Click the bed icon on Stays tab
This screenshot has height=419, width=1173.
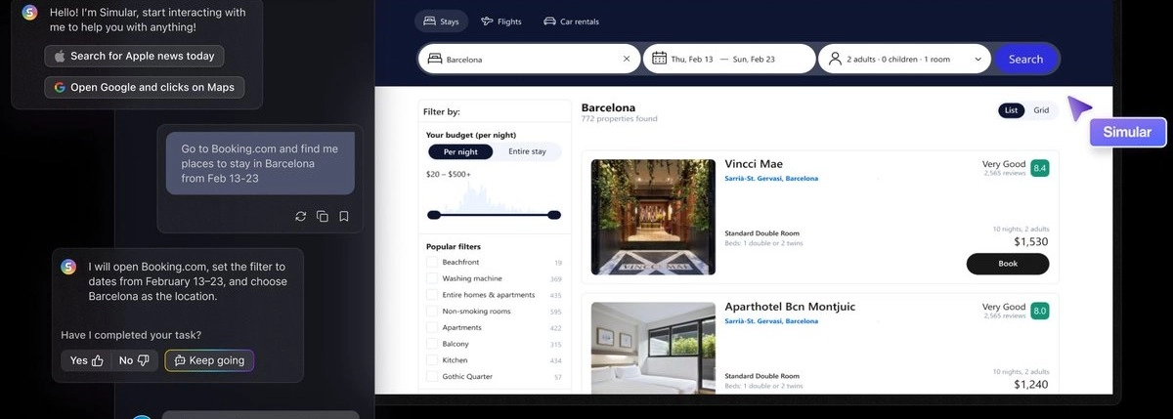click(x=431, y=21)
